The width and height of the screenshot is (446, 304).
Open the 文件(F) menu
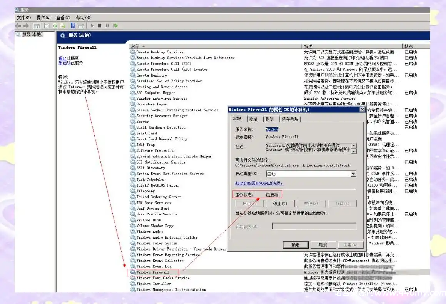tap(23, 18)
